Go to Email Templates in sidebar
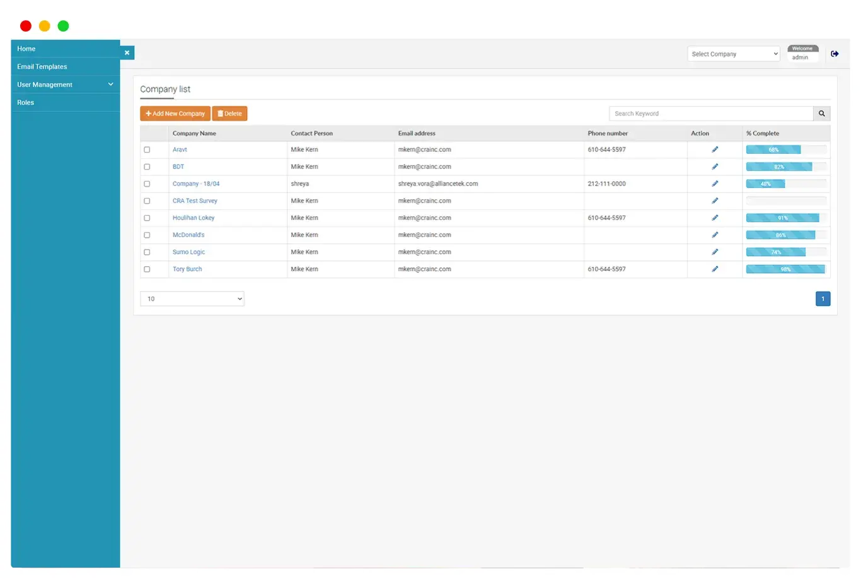This screenshot has width=861, height=579. 42,67
